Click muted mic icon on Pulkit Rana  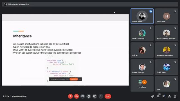pyautogui.click(x=175, y=62)
